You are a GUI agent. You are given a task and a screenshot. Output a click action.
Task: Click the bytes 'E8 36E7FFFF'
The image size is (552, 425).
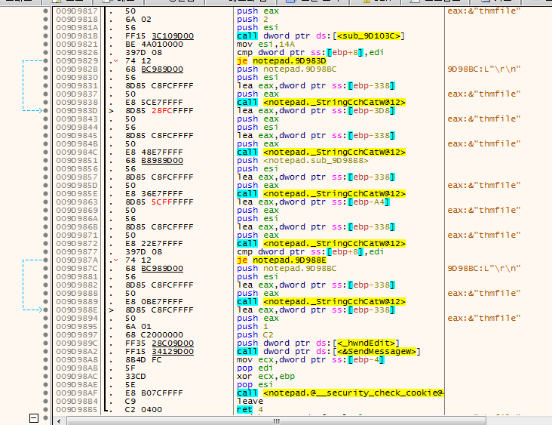[x=154, y=194]
